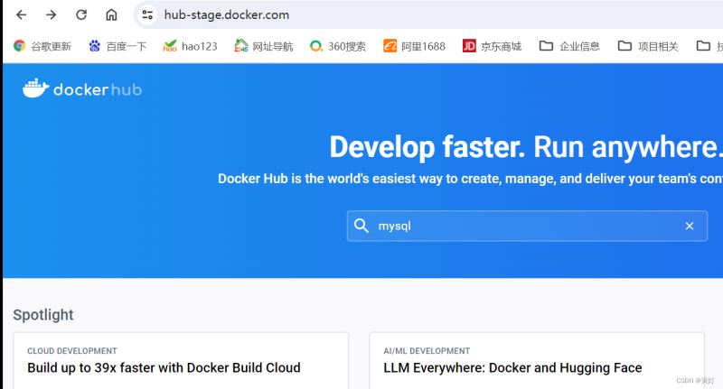Expand the 企业信息 bookmark folder
Image resolution: width=723 pixels, height=389 pixels.
569,46
